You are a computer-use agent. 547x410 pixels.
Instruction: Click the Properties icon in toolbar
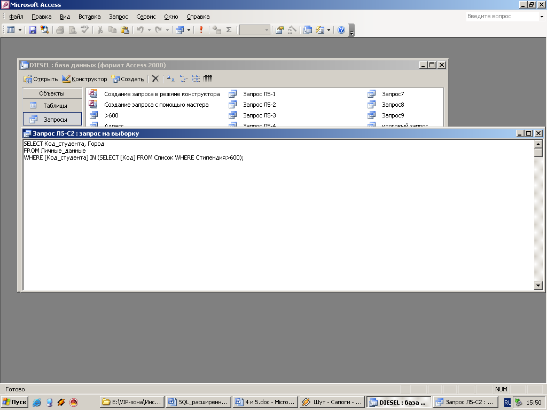[x=279, y=30]
